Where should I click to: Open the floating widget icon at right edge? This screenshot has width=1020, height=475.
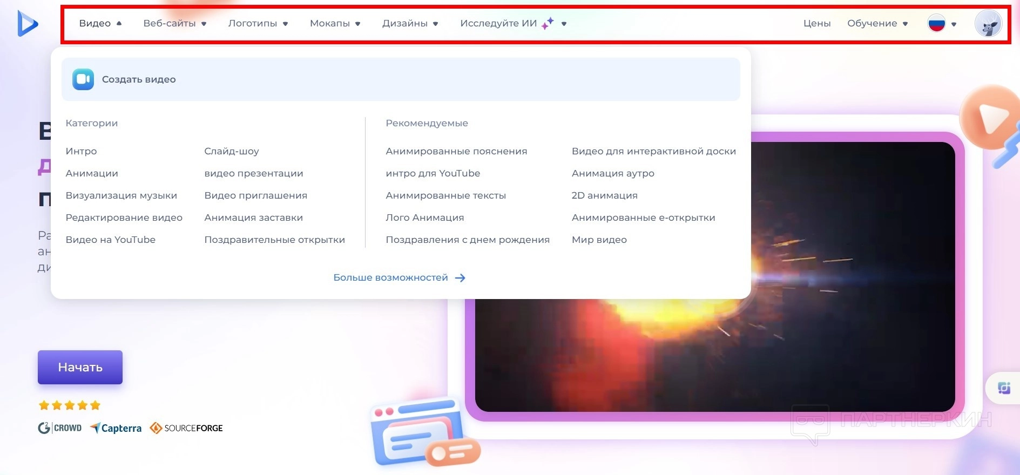click(1004, 388)
